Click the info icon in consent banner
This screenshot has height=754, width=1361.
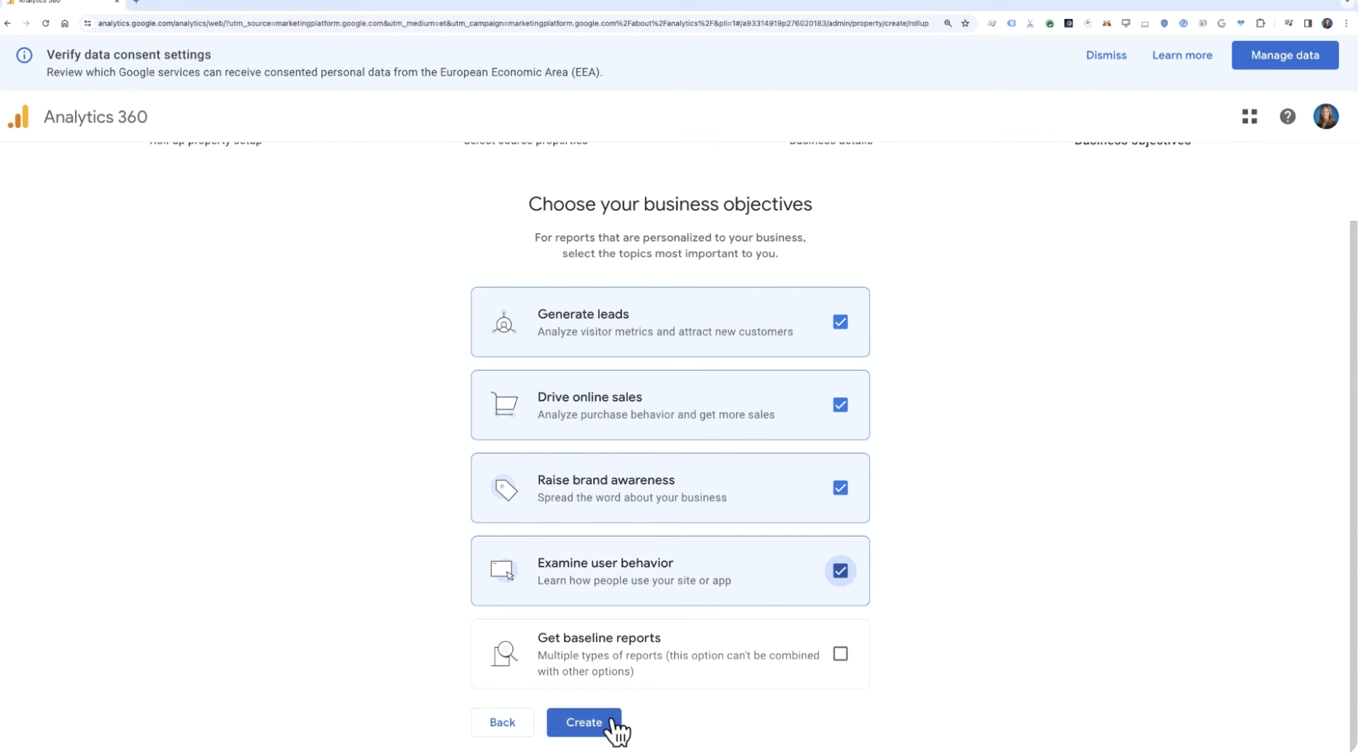tap(24, 55)
